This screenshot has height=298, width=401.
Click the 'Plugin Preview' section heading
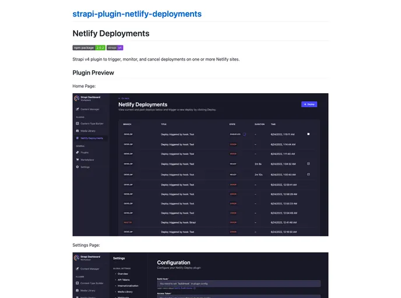click(x=93, y=73)
